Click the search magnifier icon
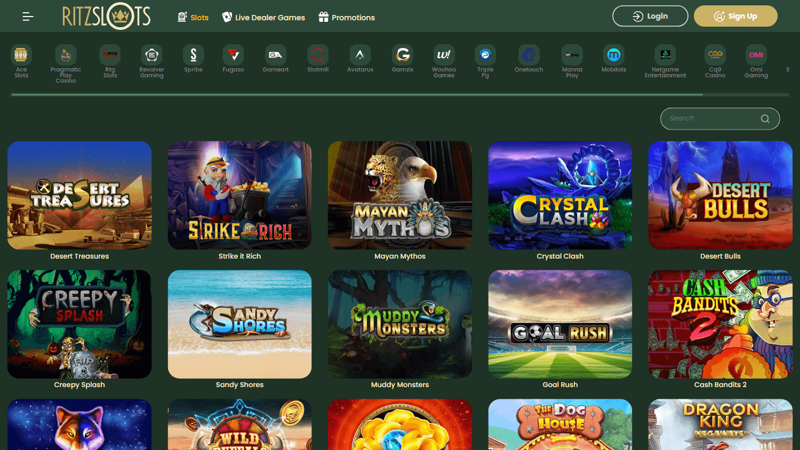 765,118
